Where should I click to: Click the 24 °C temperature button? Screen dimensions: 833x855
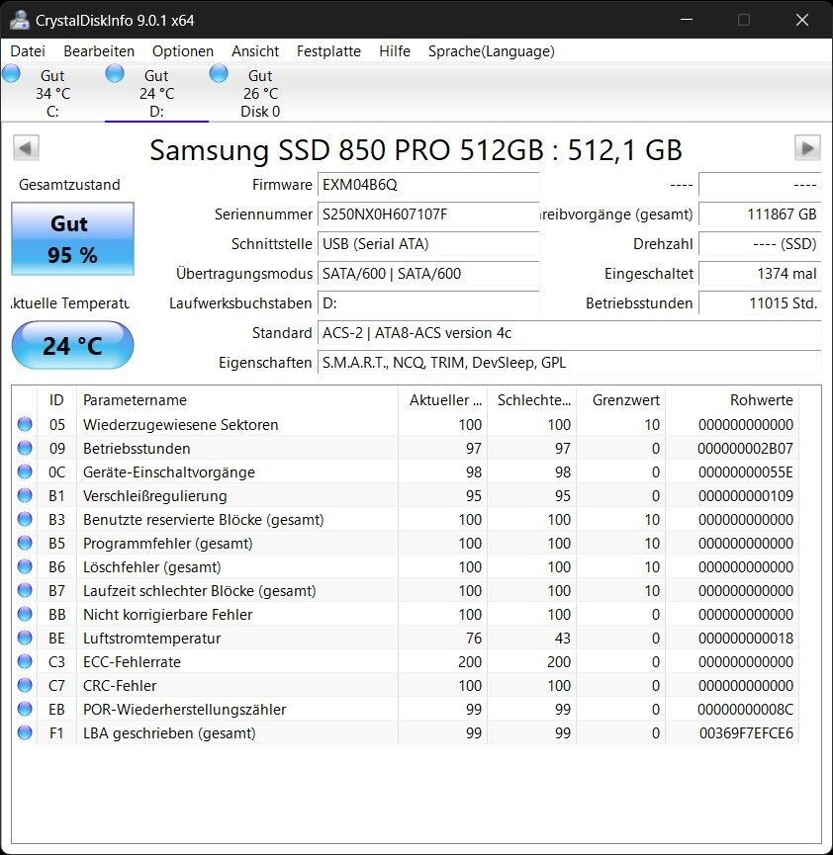point(72,345)
